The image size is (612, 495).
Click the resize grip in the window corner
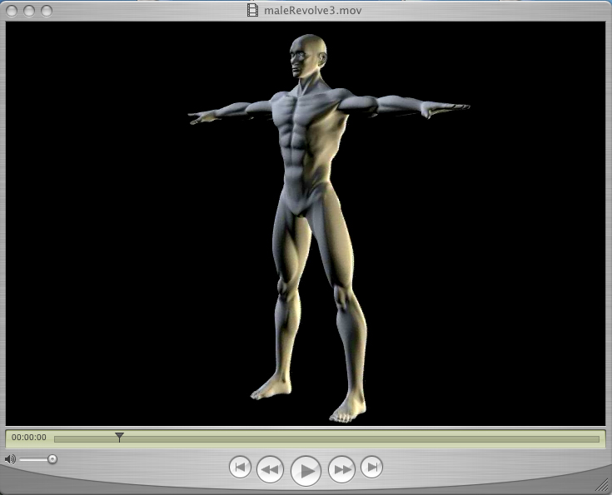click(602, 484)
